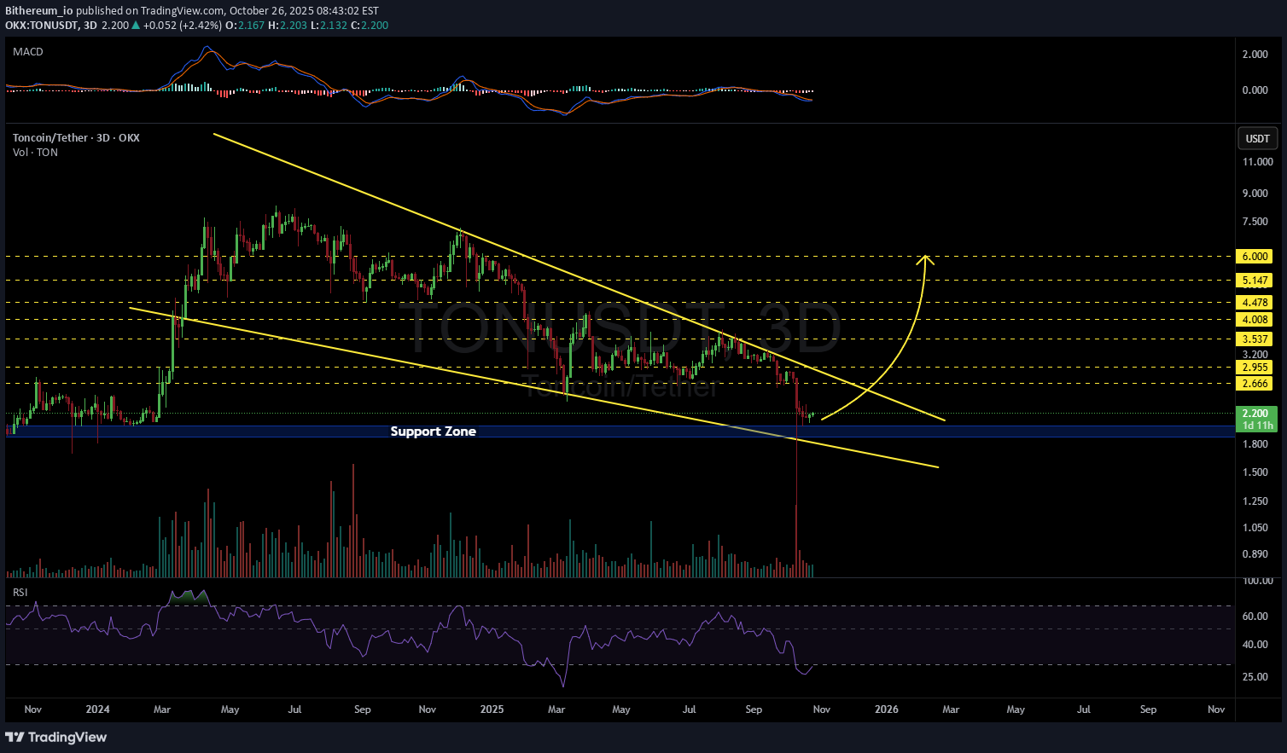Select the 2.955 price level label
The height and width of the screenshot is (753, 1287).
pyautogui.click(x=1255, y=368)
